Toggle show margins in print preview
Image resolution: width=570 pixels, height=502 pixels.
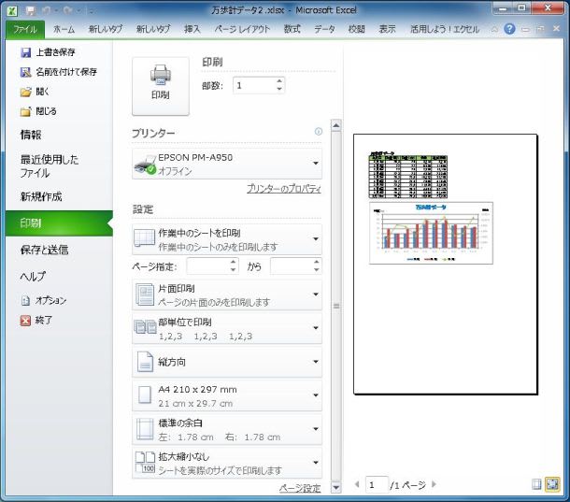536,484
